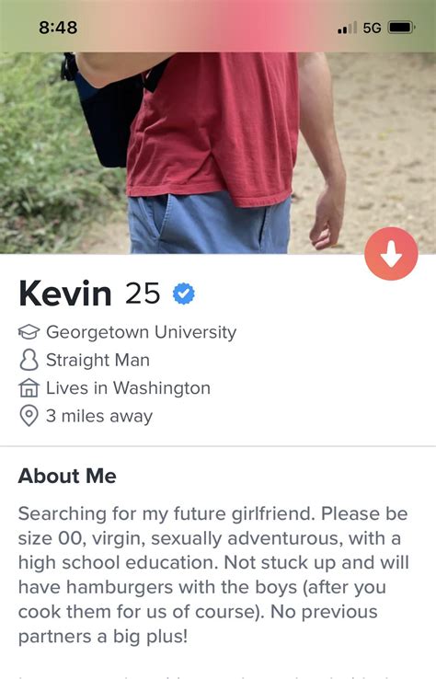436x679 pixels.
Task: Tap the house icon beside Lives in Washington
Action: [x=29, y=388]
